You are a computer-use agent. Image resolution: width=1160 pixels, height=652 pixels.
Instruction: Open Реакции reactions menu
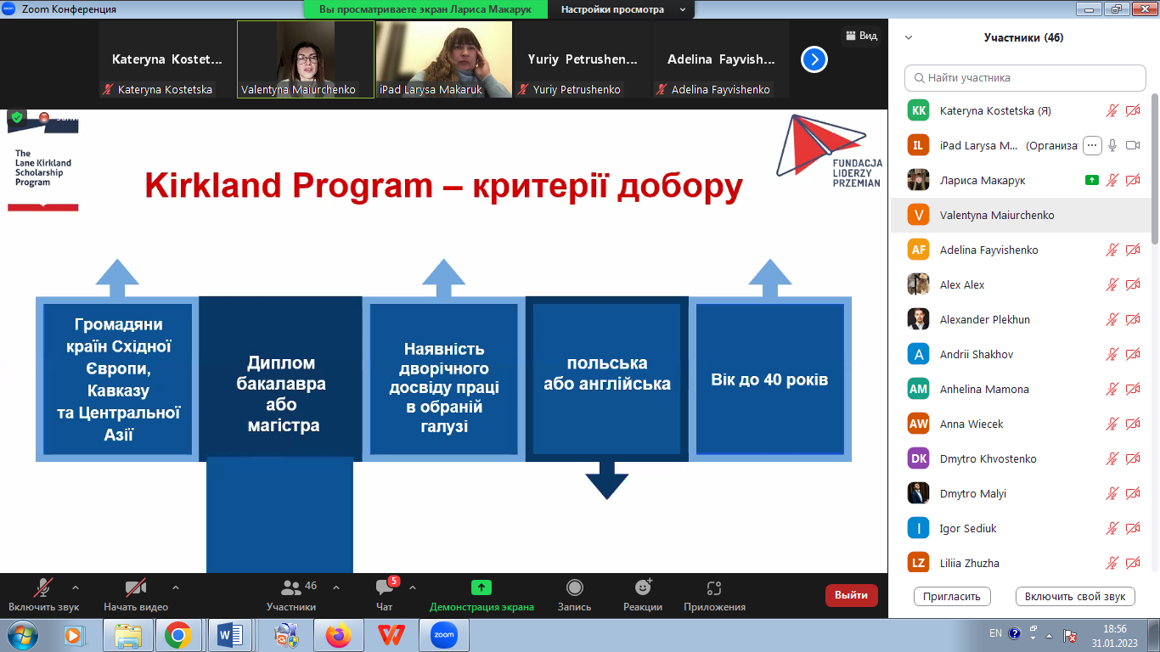pos(643,594)
